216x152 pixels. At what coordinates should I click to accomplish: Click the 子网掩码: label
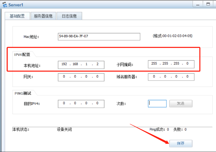(125, 64)
